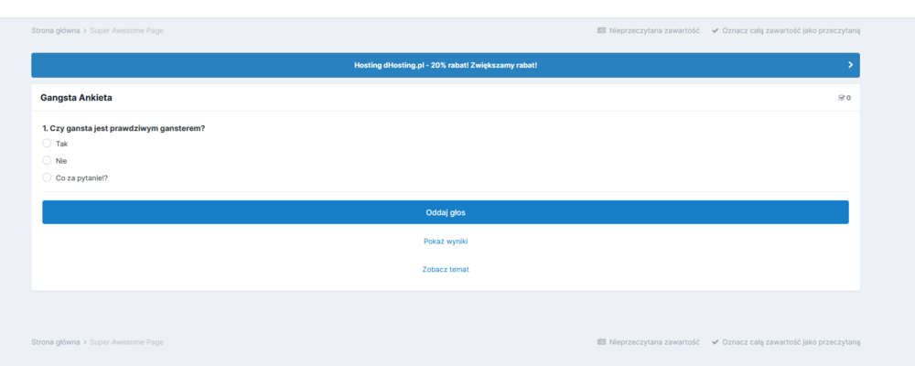The height and width of the screenshot is (366, 915).
Task: Click footer "Super Awesome Page" breadcrumb
Action: click(126, 341)
